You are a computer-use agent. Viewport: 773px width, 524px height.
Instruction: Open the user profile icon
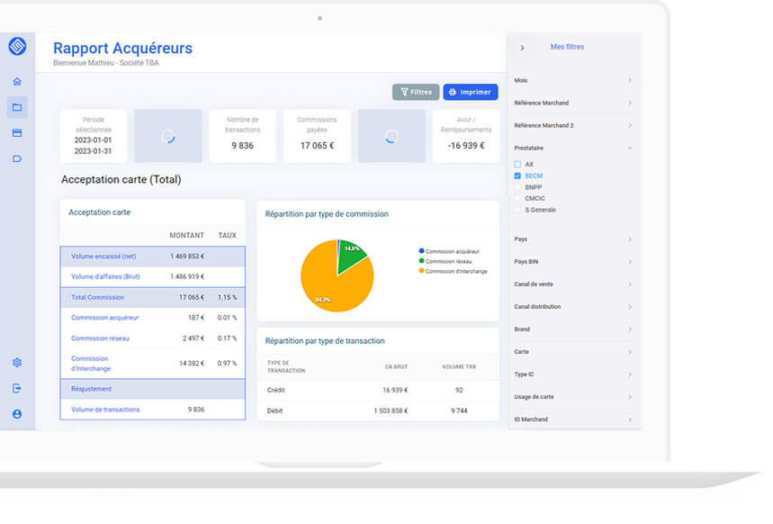point(17,414)
